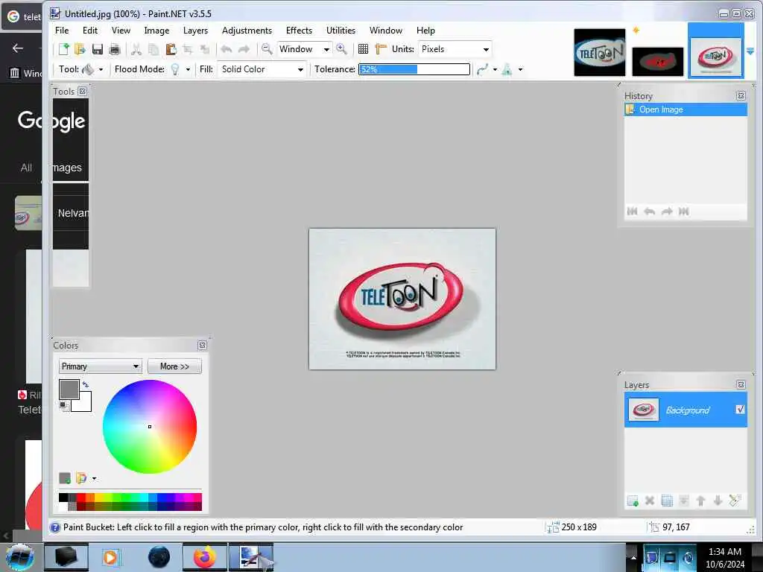The height and width of the screenshot is (572, 763).
Task: Reset colors to black and white icon
Action: pyautogui.click(x=63, y=406)
